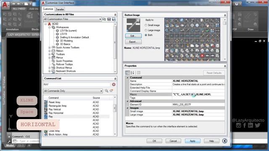Click the Name value XLINE HORIZONTAL

(185, 81)
